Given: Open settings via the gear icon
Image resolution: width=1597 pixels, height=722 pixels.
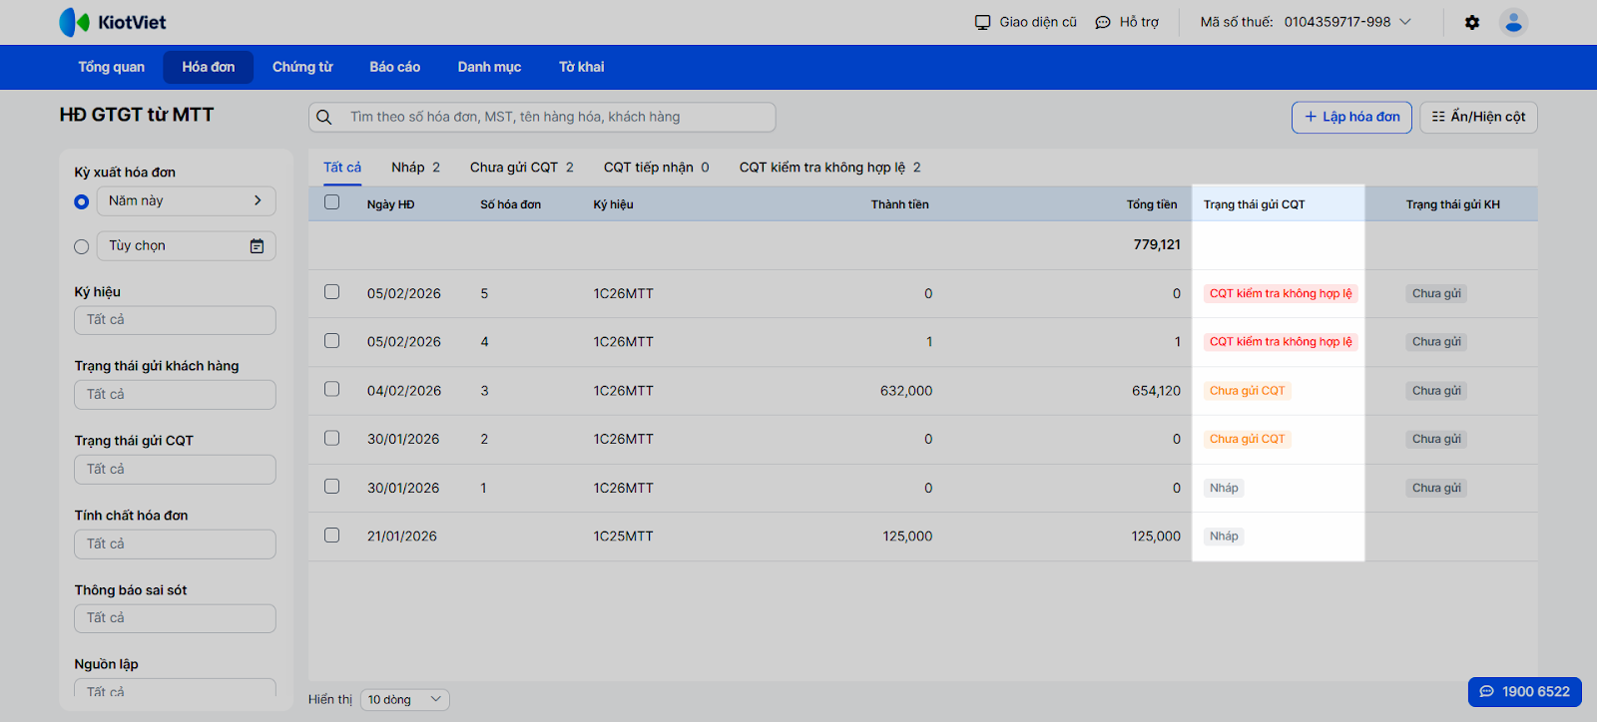Looking at the screenshot, I should (1472, 22).
